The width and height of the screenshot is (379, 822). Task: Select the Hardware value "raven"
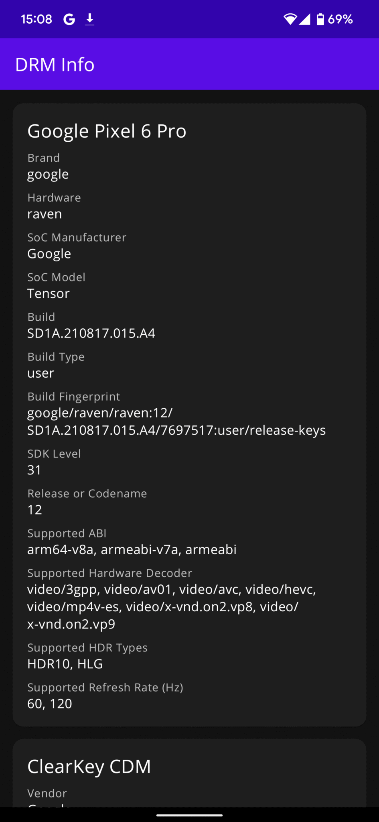45,214
